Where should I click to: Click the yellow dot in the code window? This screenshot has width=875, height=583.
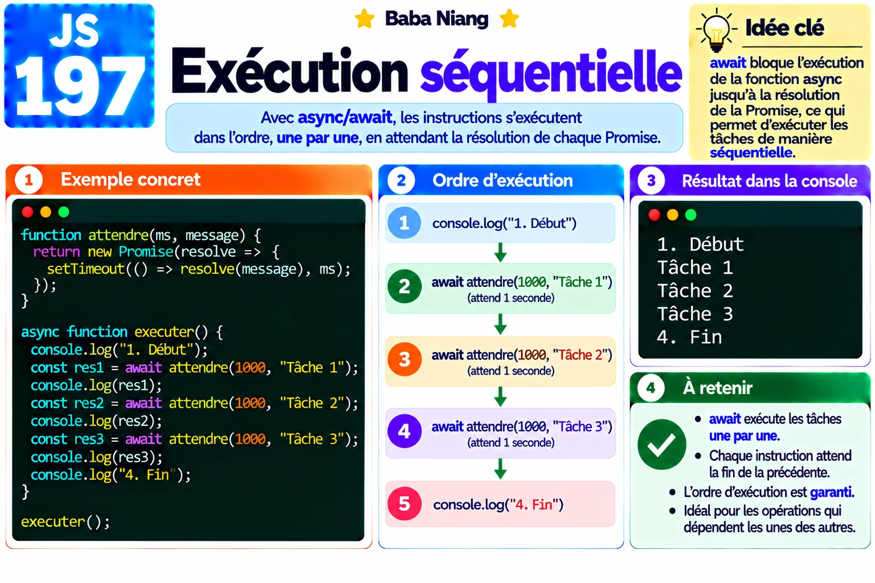tap(46, 212)
